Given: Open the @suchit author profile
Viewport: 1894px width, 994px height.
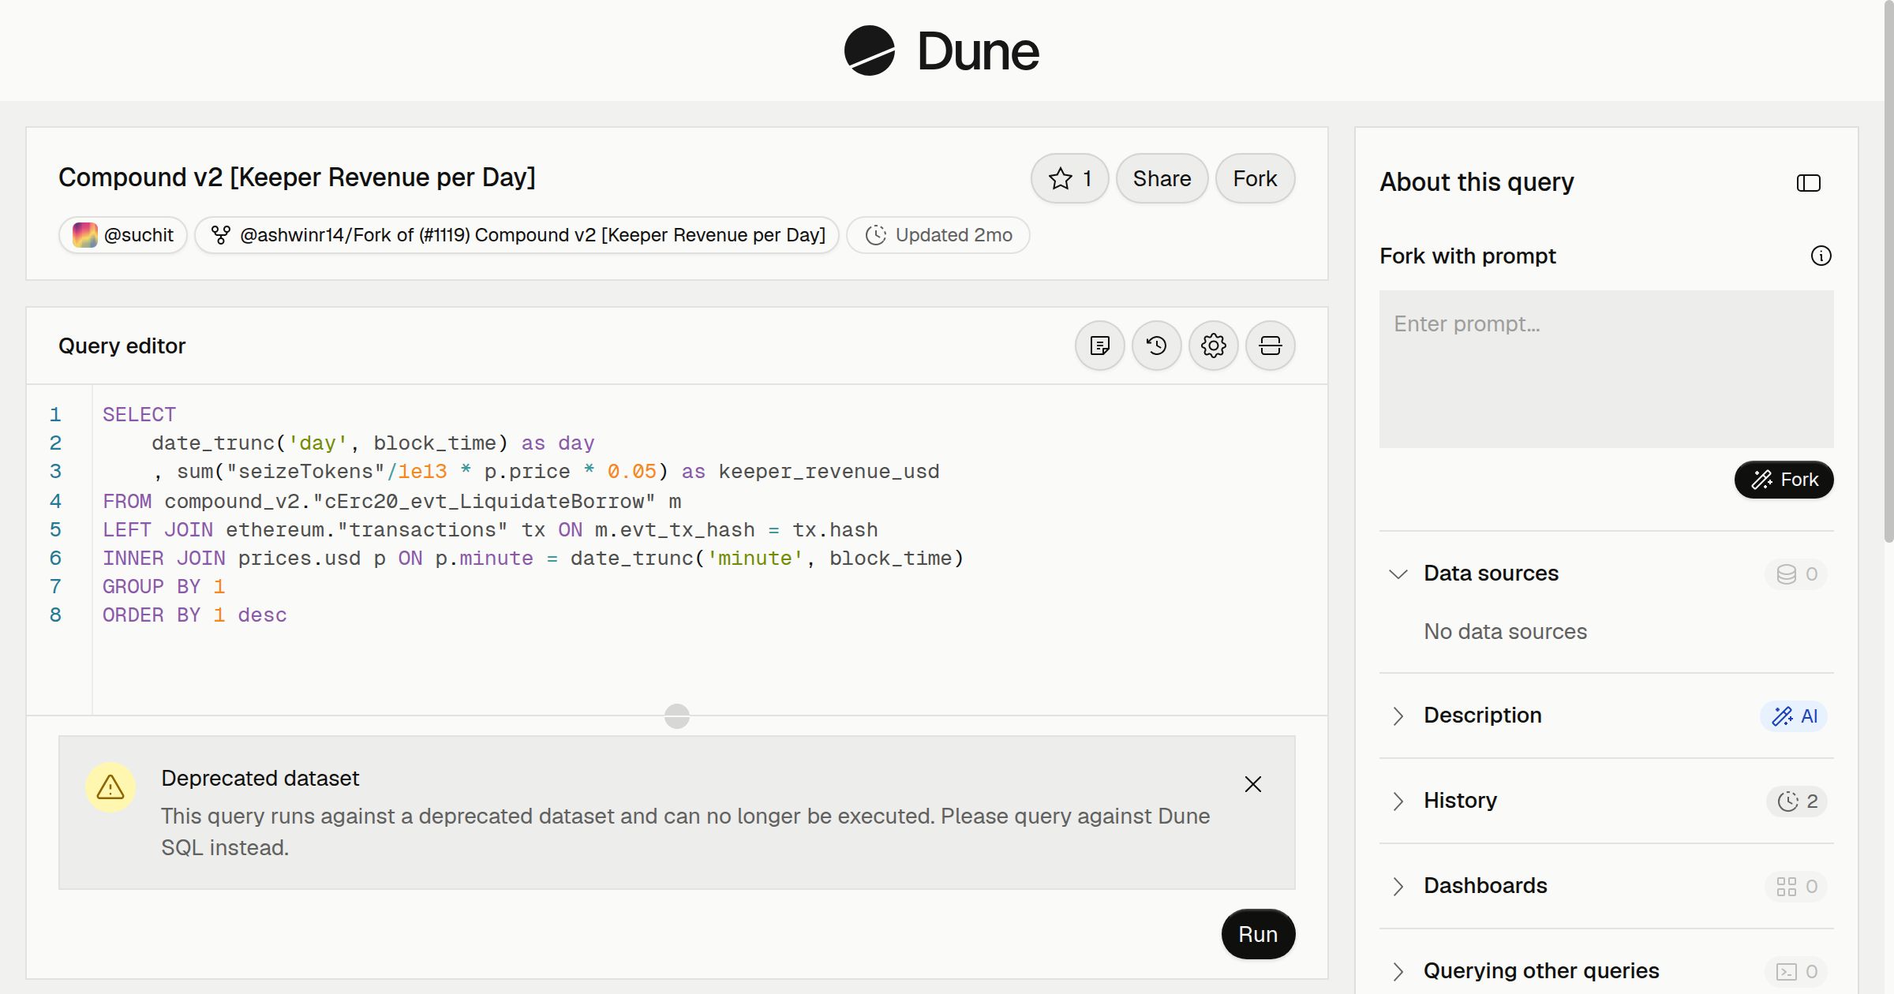Looking at the screenshot, I should (123, 235).
